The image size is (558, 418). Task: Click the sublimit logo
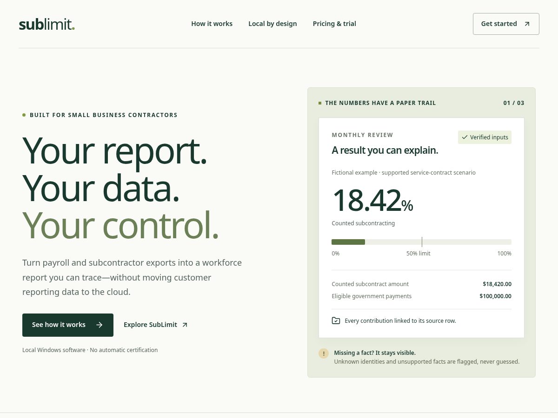(46, 24)
